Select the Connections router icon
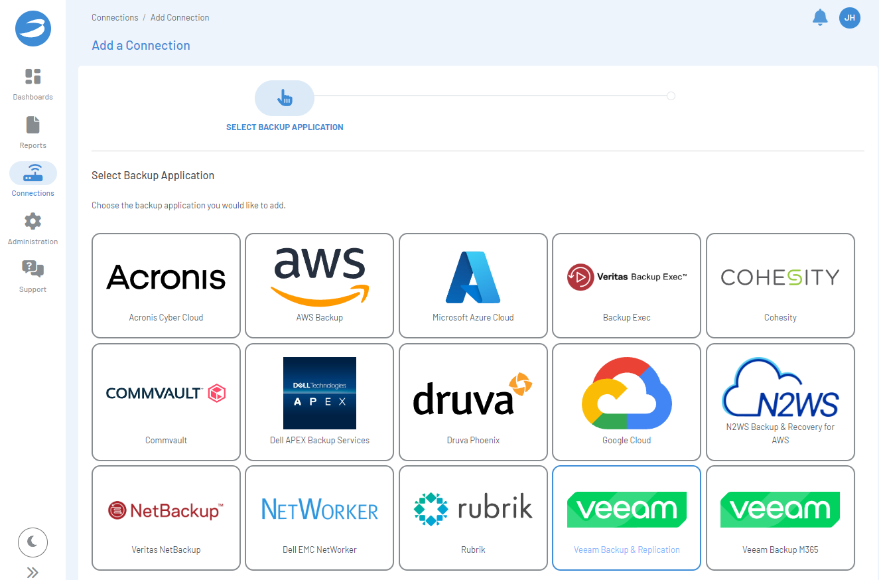This screenshot has width=879, height=580. tap(33, 173)
